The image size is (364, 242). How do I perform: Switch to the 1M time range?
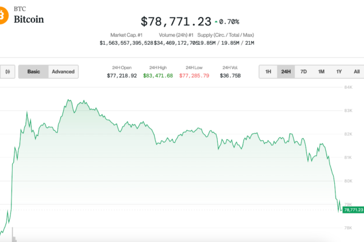coord(321,71)
